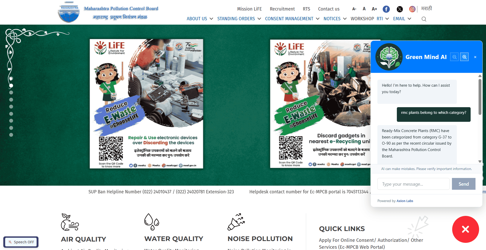Viewport: 486px width, 250px height.
Task: Click the Send button in chat
Action: [463, 184]
